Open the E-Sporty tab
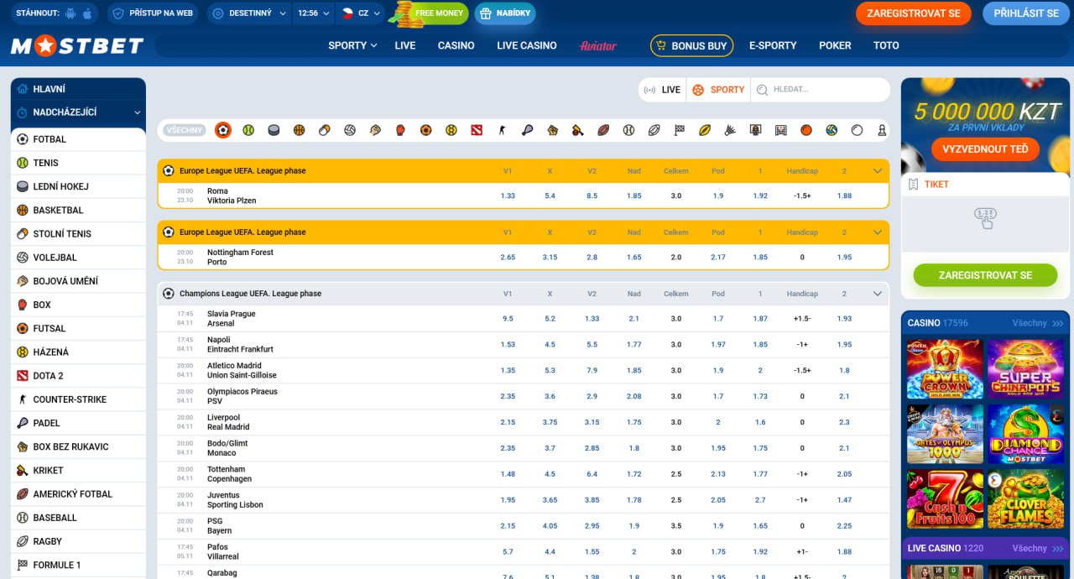Viewport: 1074px width, 579px height. click(773, 45)
